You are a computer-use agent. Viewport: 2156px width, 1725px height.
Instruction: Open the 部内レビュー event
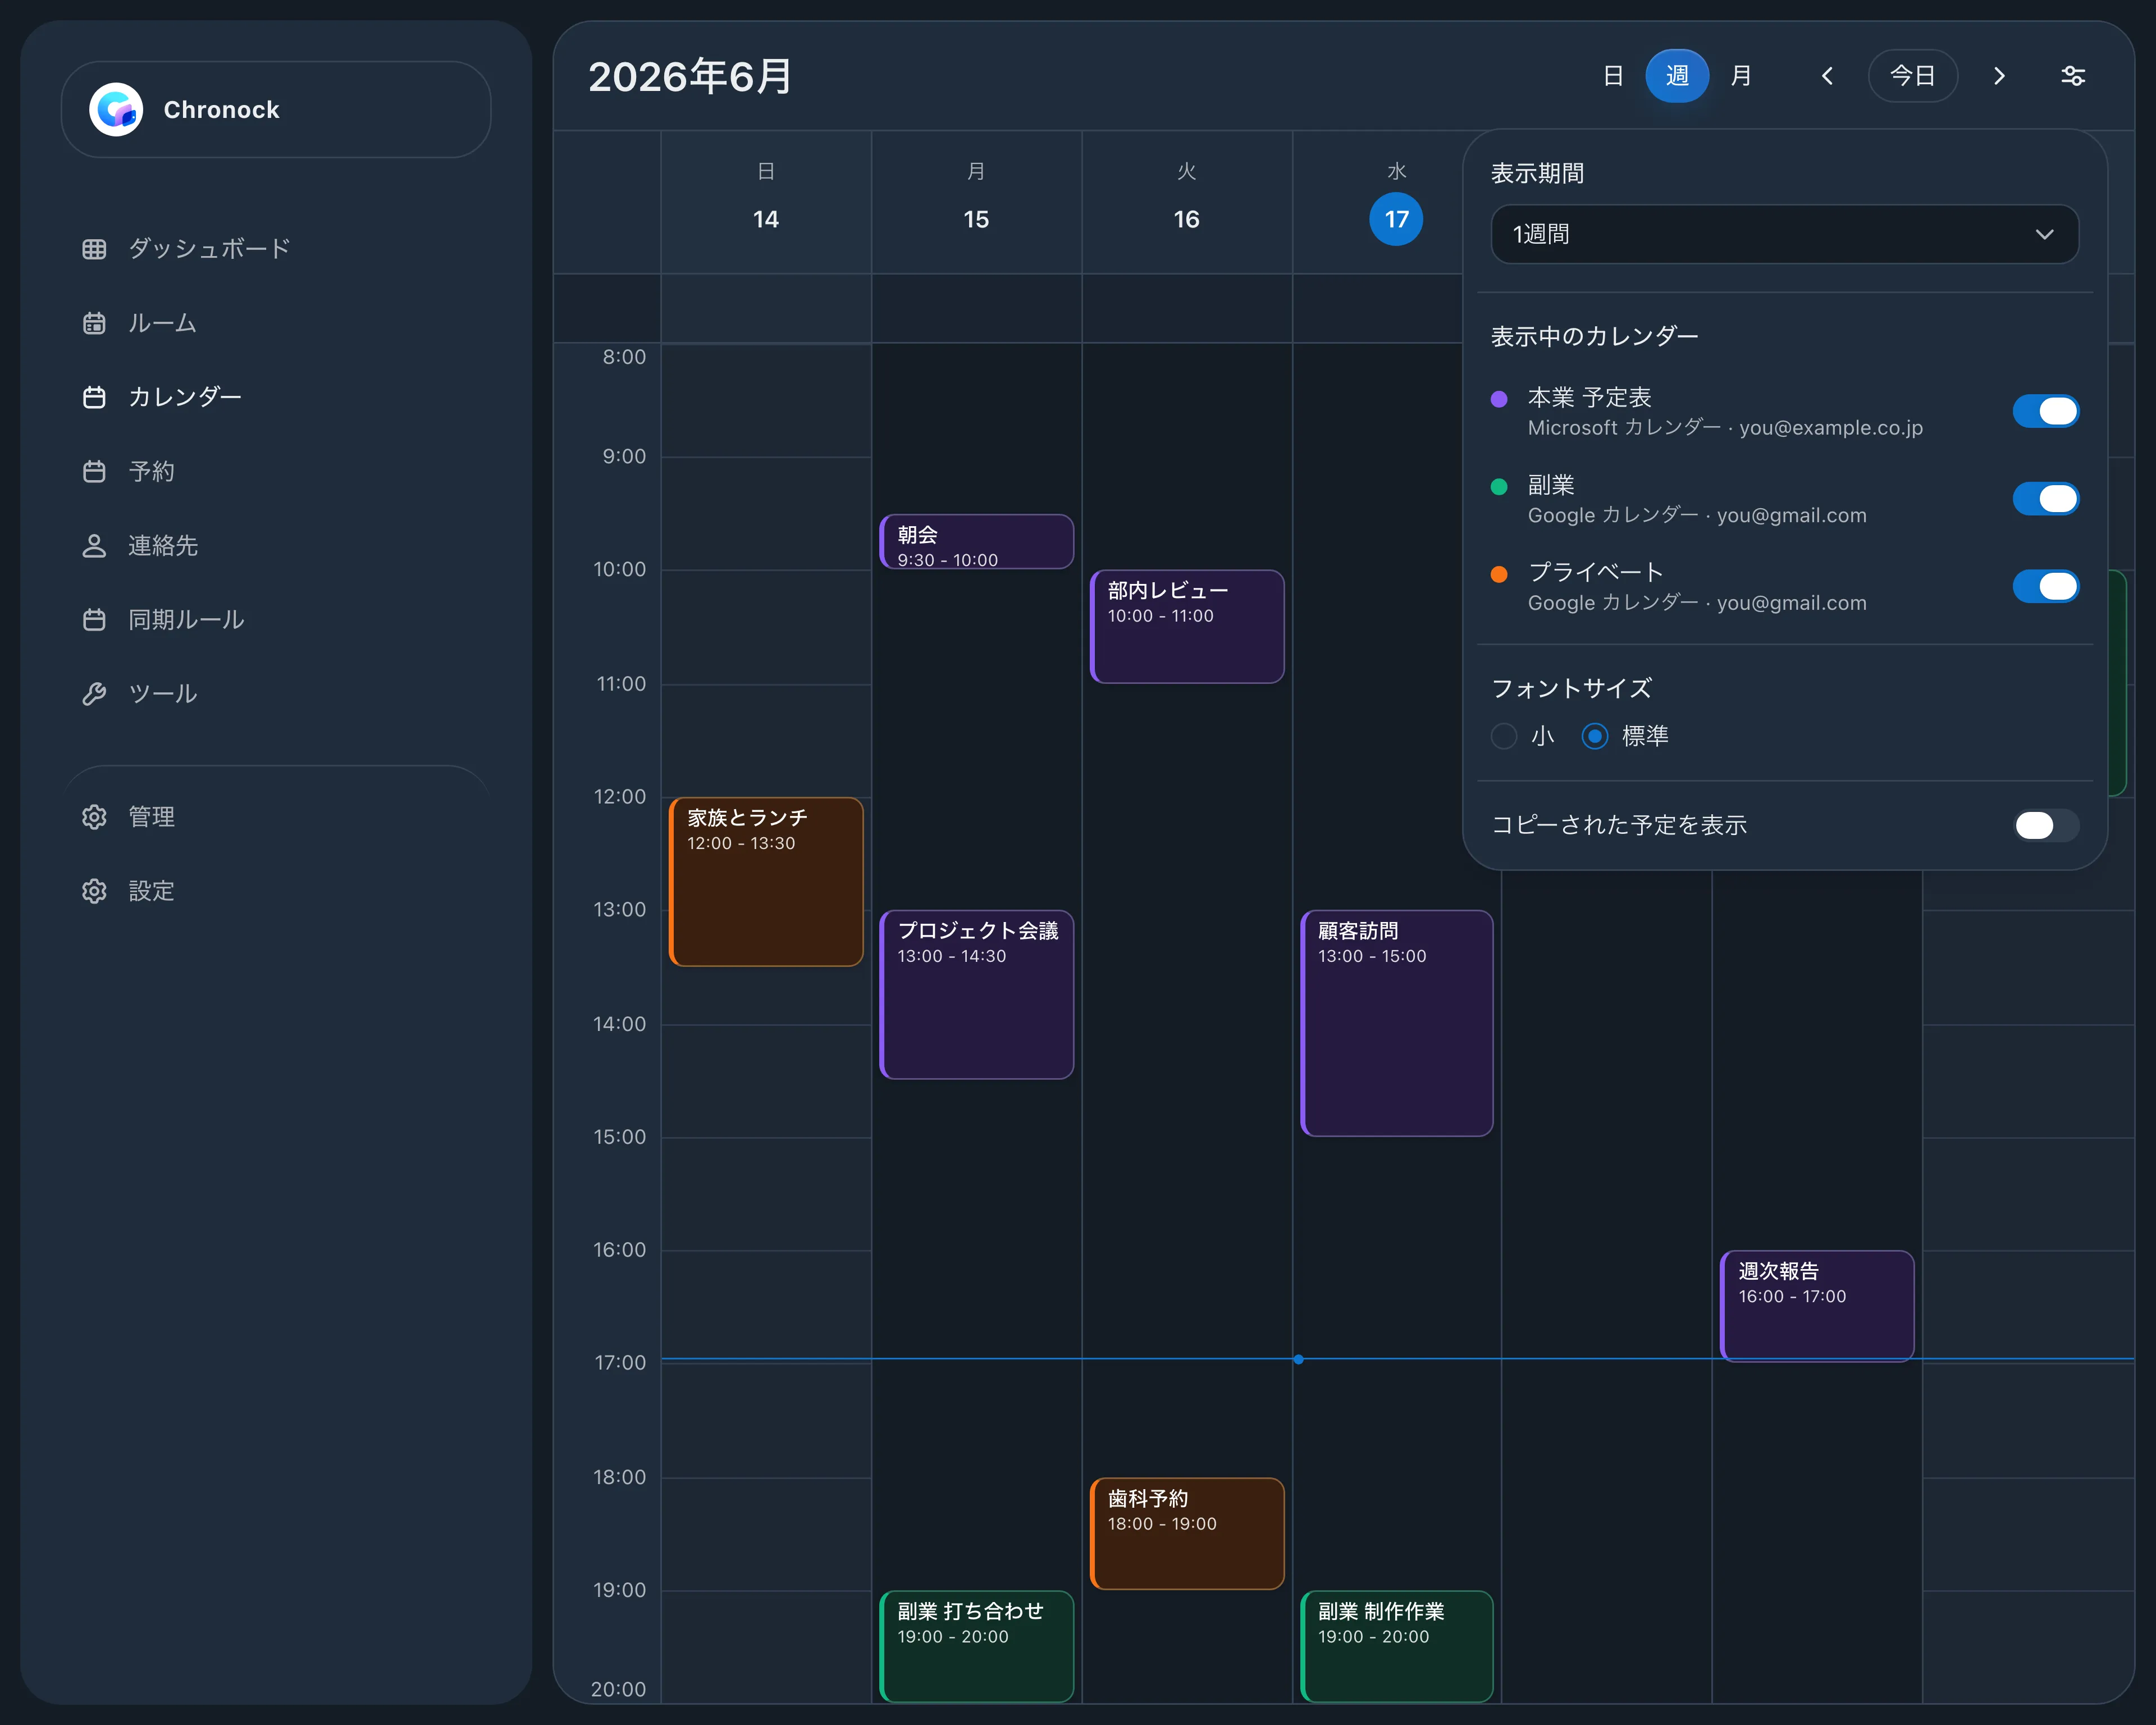click(x=1186, y=627)
